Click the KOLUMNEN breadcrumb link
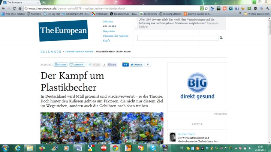This screenshot has height=152, width=271. coord(51,52)
